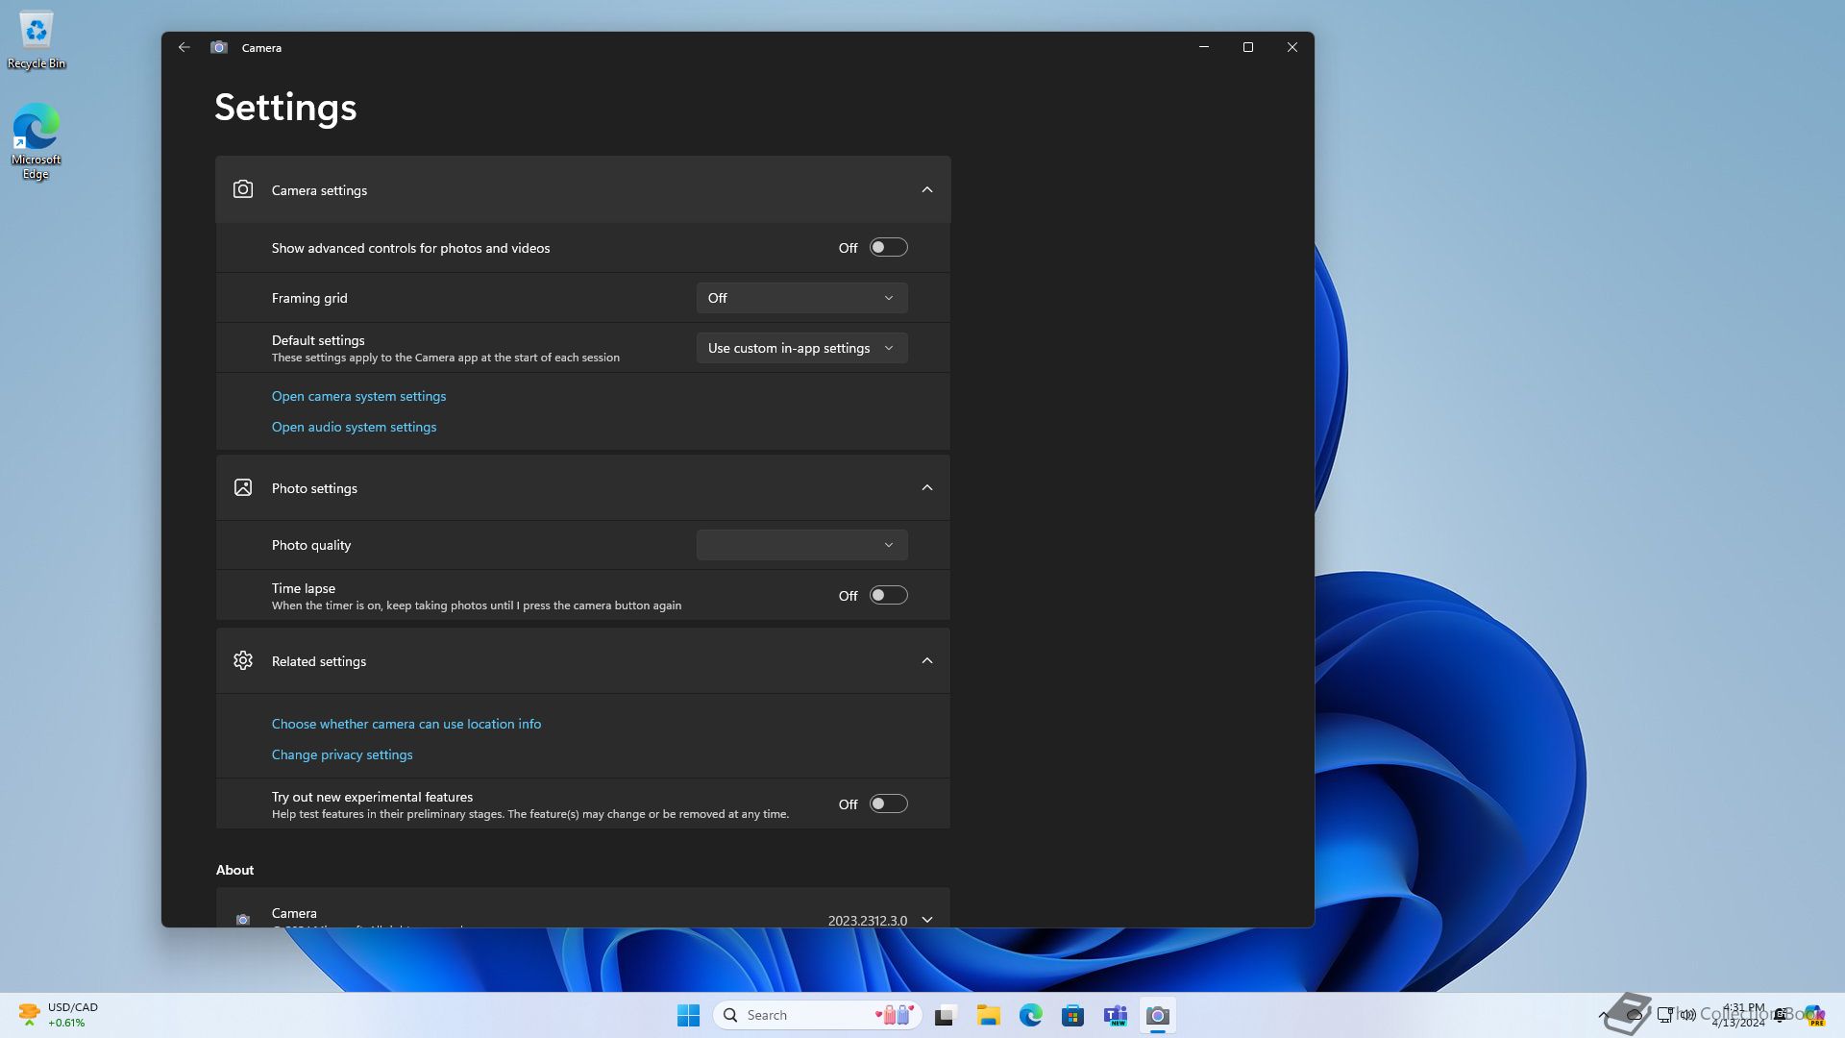Open the Windows Start menu

pos(688,1015)
